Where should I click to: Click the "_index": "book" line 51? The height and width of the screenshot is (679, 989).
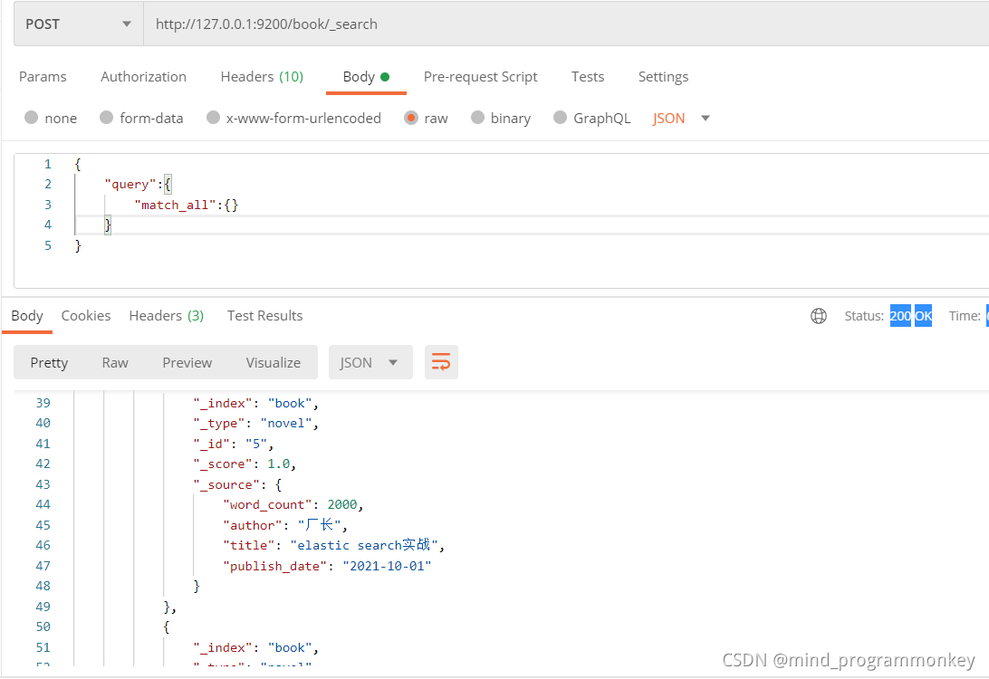tap(255, 647)
